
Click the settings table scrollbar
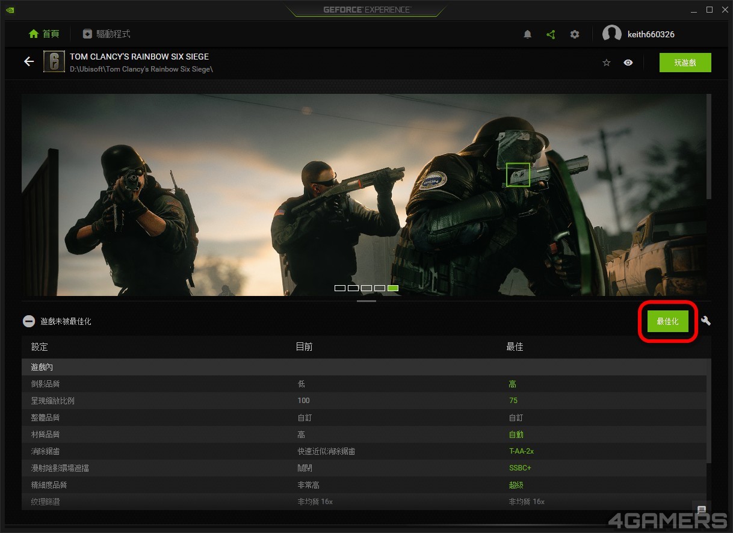[709, 411]
